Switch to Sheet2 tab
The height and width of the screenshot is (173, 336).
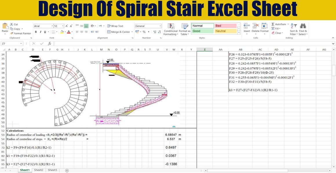point(38,170)
